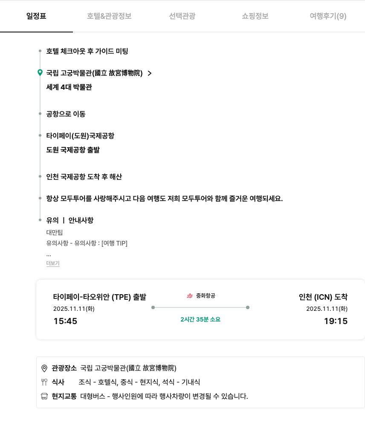Click the 유의 | 안내사항 heading
Viewport: 365px width, 424px height.
coord(70,220)
